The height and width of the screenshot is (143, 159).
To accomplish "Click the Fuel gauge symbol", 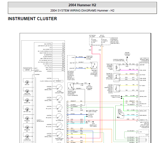I will tap(59, 98).
